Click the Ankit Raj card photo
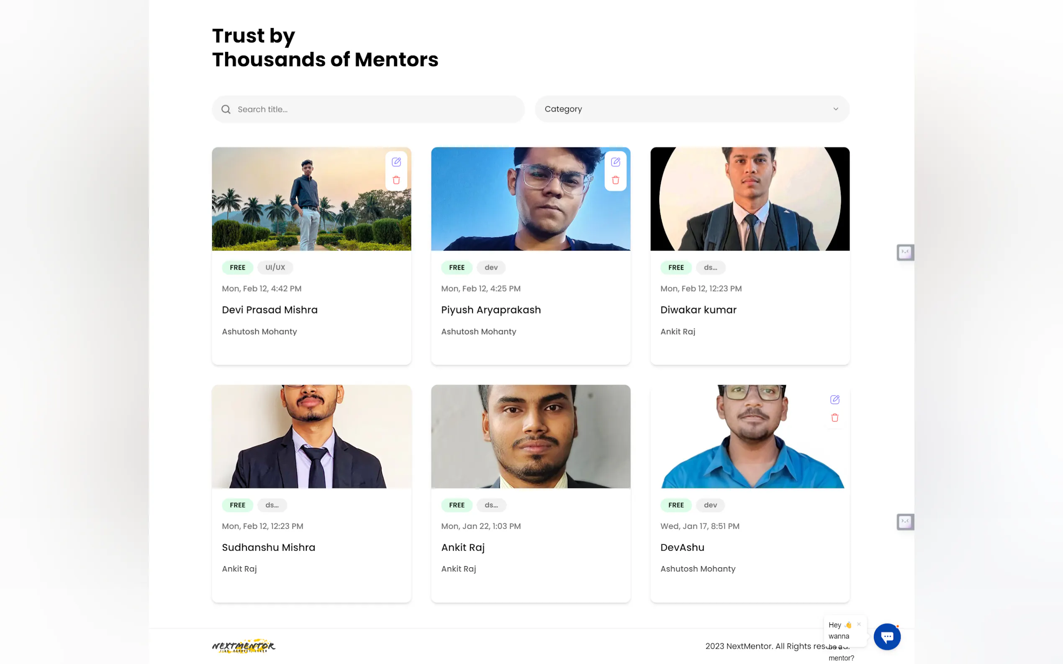The width and height of the screenshot is (1063, 664). (530, 437)
